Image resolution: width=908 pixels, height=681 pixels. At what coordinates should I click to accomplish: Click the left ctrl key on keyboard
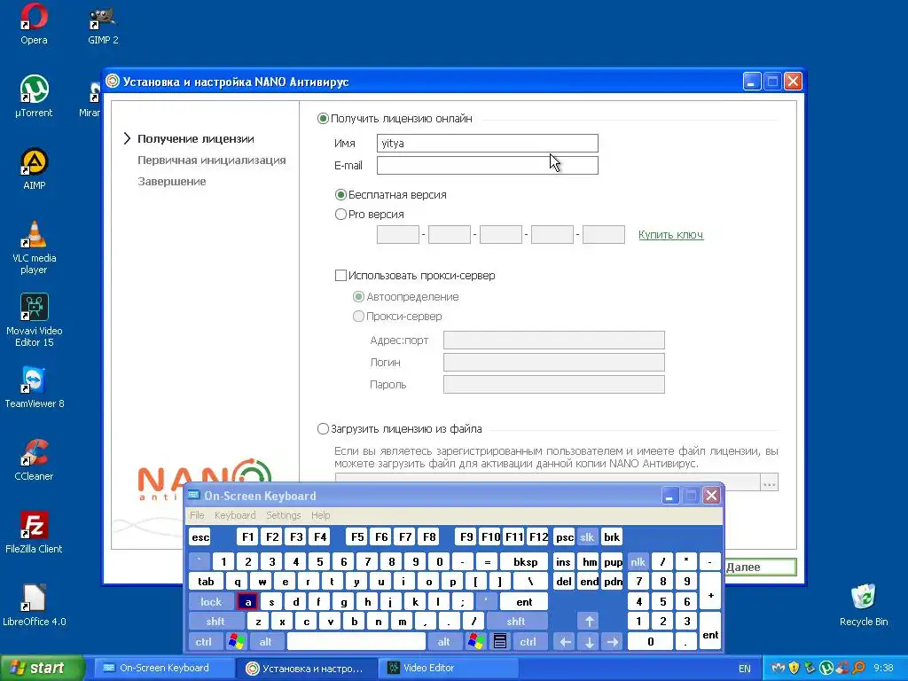coord(203,642)
